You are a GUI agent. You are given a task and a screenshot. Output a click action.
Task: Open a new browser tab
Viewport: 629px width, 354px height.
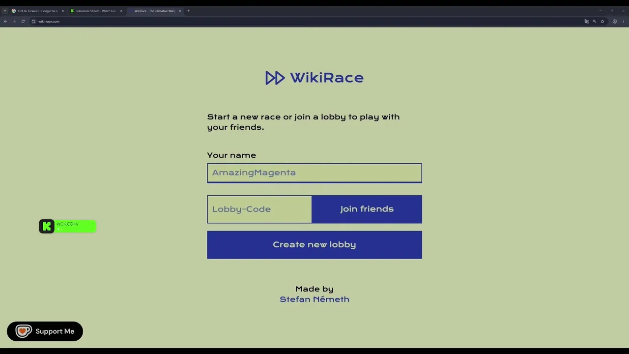click(x=189, y=11)
